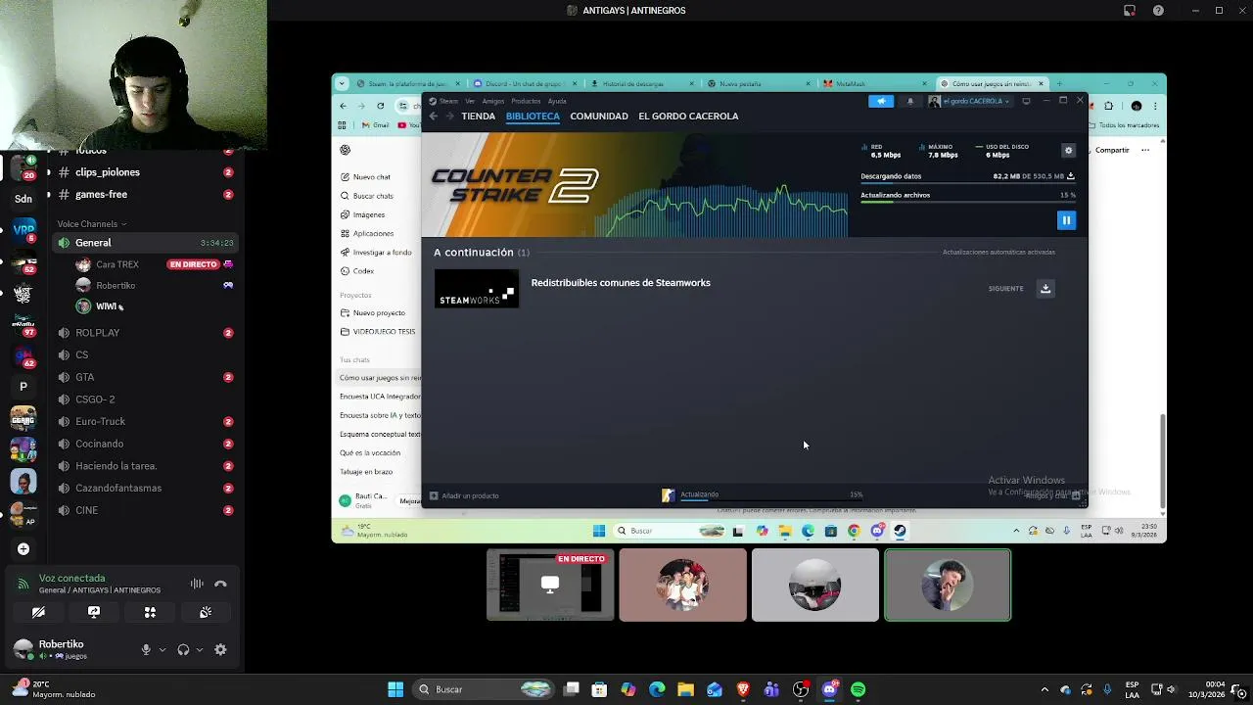Click the Steam announcements megaphone icon

880,101
